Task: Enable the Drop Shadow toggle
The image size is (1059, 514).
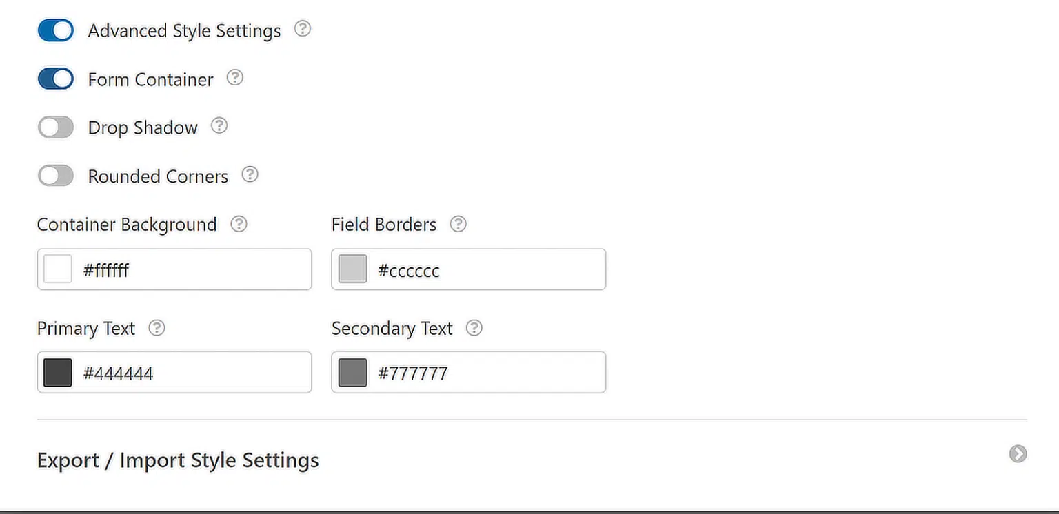Action: tap(56, 127)
